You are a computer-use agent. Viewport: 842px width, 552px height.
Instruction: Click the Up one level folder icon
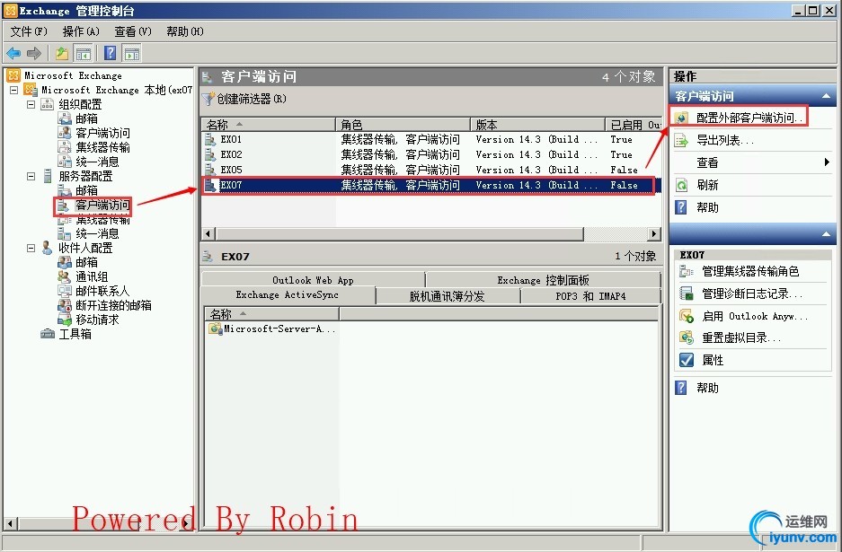(62, 53)
